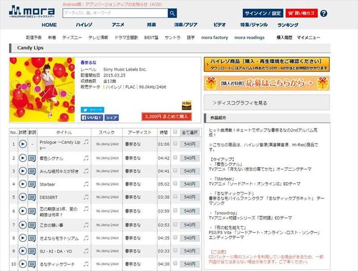358x271 pixels.
Task: Click music note icon for Startear
Action: [x=86, y=184]
